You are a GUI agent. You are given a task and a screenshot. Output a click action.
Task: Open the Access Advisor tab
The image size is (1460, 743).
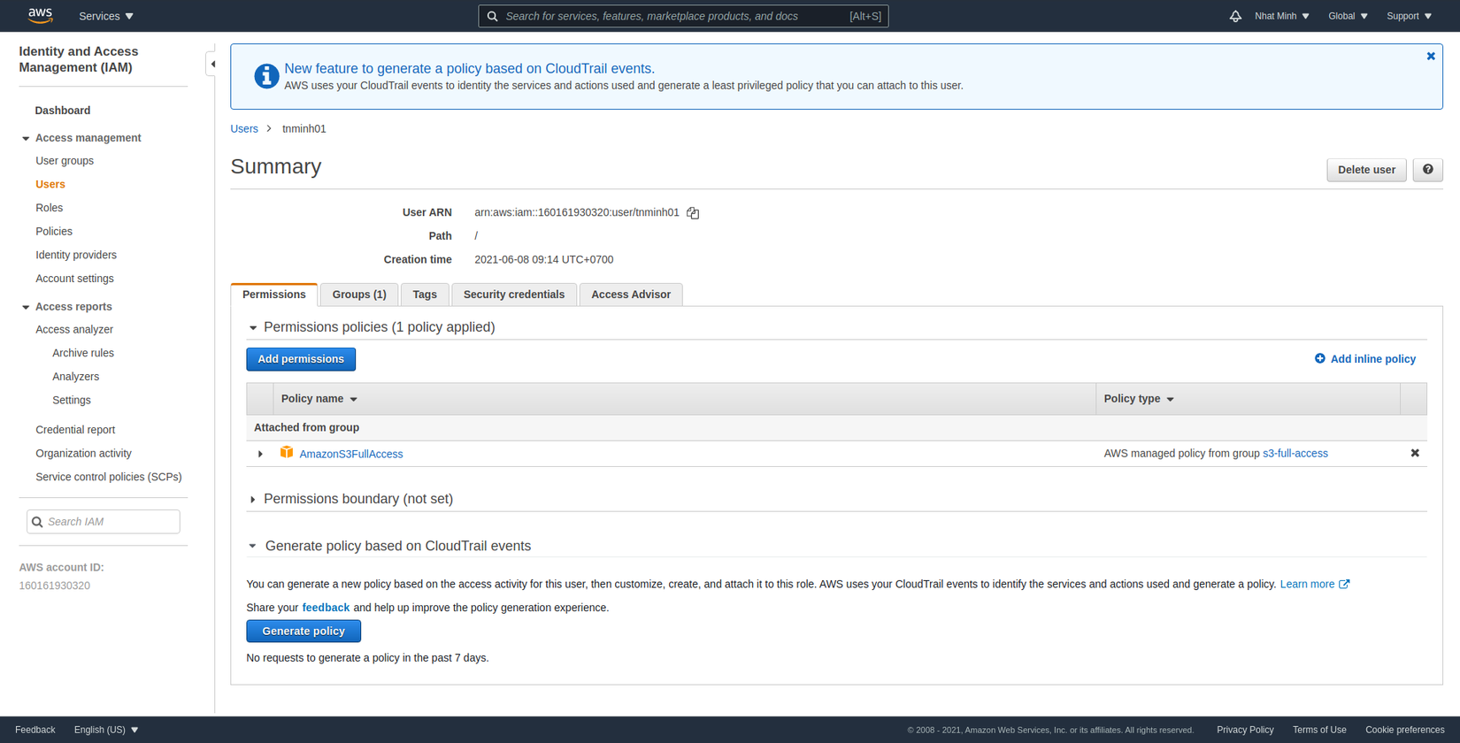631,295
